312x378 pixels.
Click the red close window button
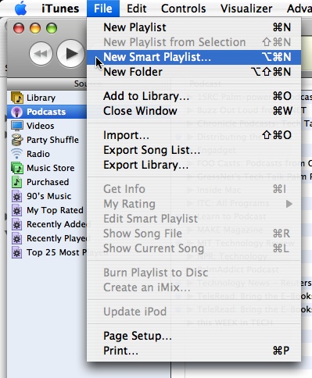[19, 28]
